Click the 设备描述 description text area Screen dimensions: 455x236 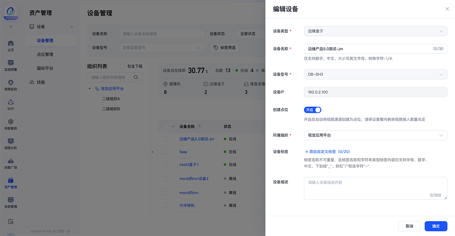tap(375, 188)
